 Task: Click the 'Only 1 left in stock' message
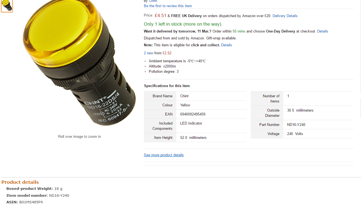click(183, 24)
